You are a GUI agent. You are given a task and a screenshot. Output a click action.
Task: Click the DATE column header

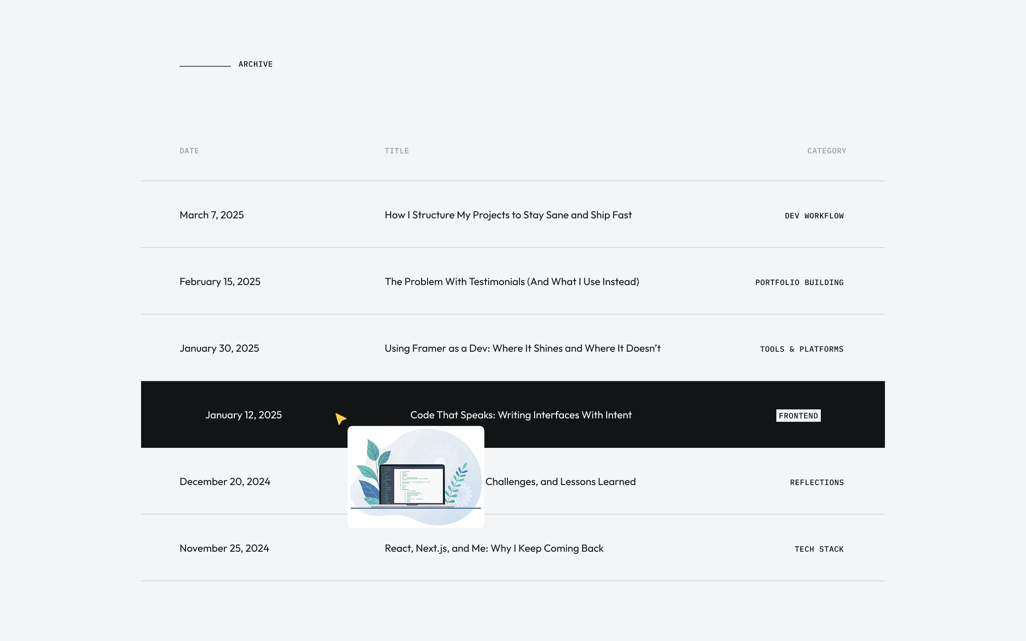(x=189, y=151)
